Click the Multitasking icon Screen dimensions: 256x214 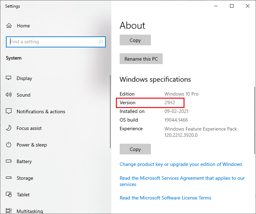[x=9, y=211]
